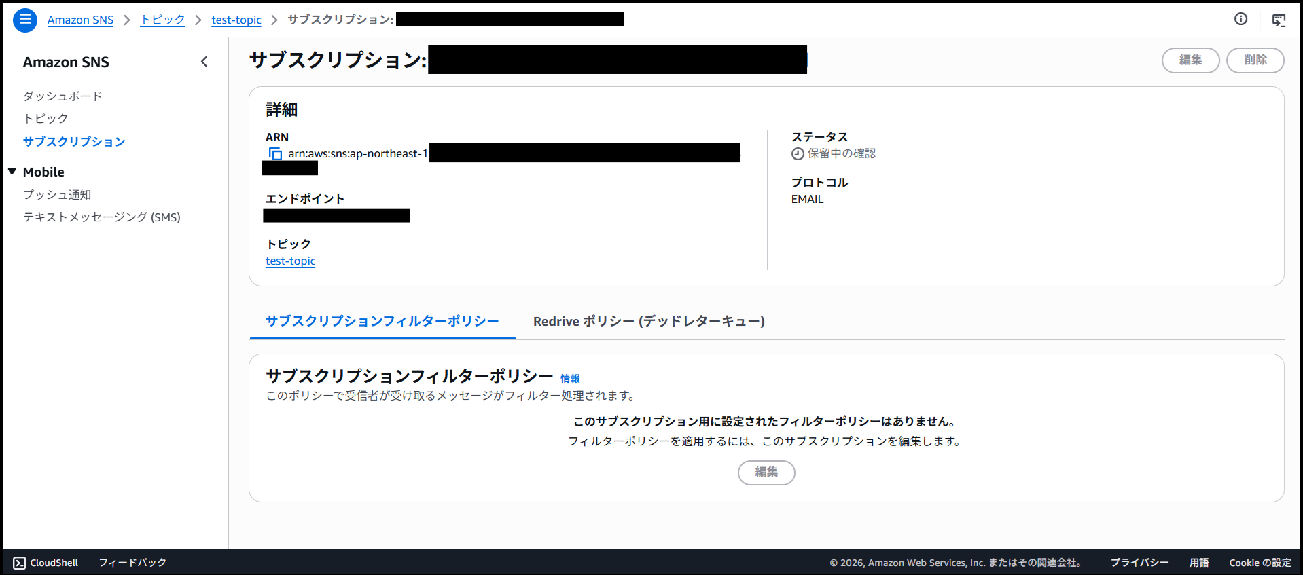Click the info circle icon in header
This screenshot has height=575, width=1303.
tap(1240, 19)
